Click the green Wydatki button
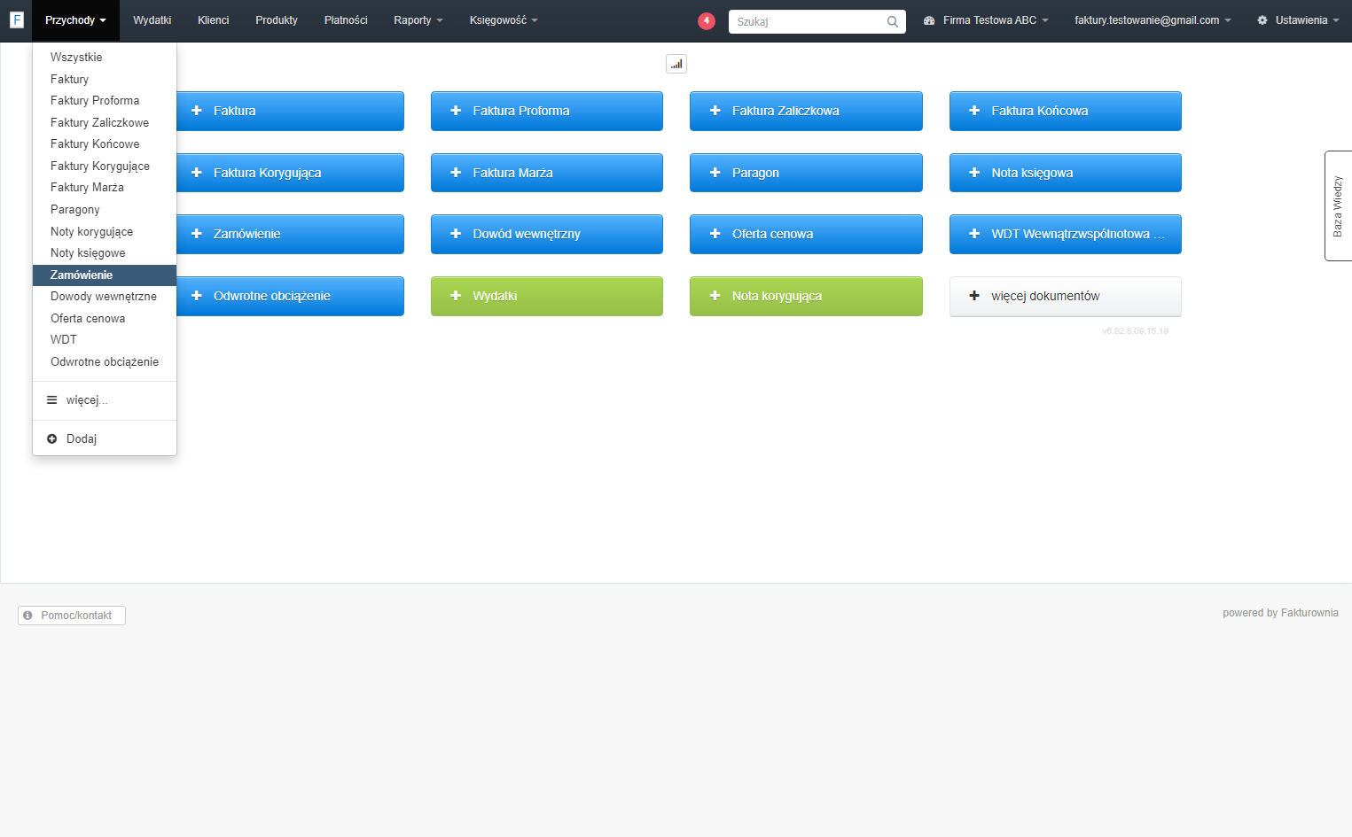 click(x=547, y=296)
